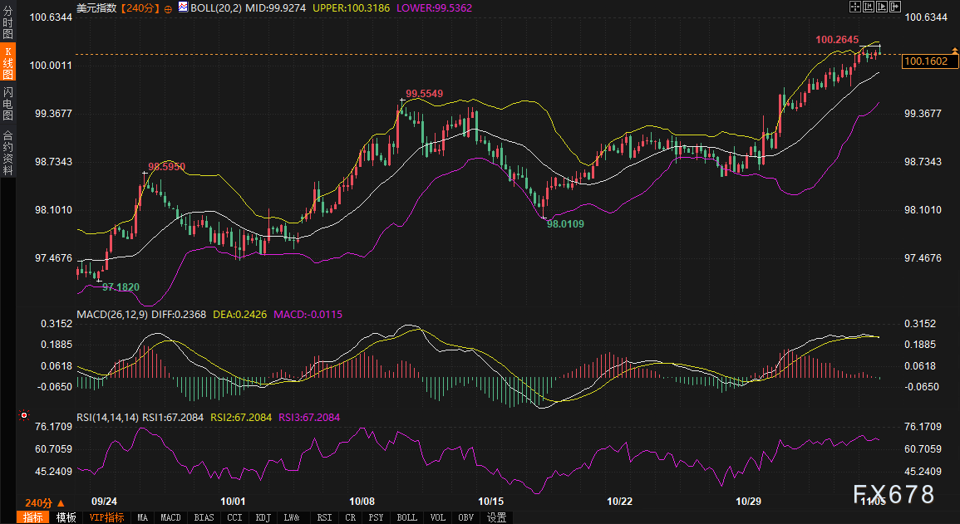Click the jump-to-start range icon
The height and width of the screenshot is (524, 960).
868,7
